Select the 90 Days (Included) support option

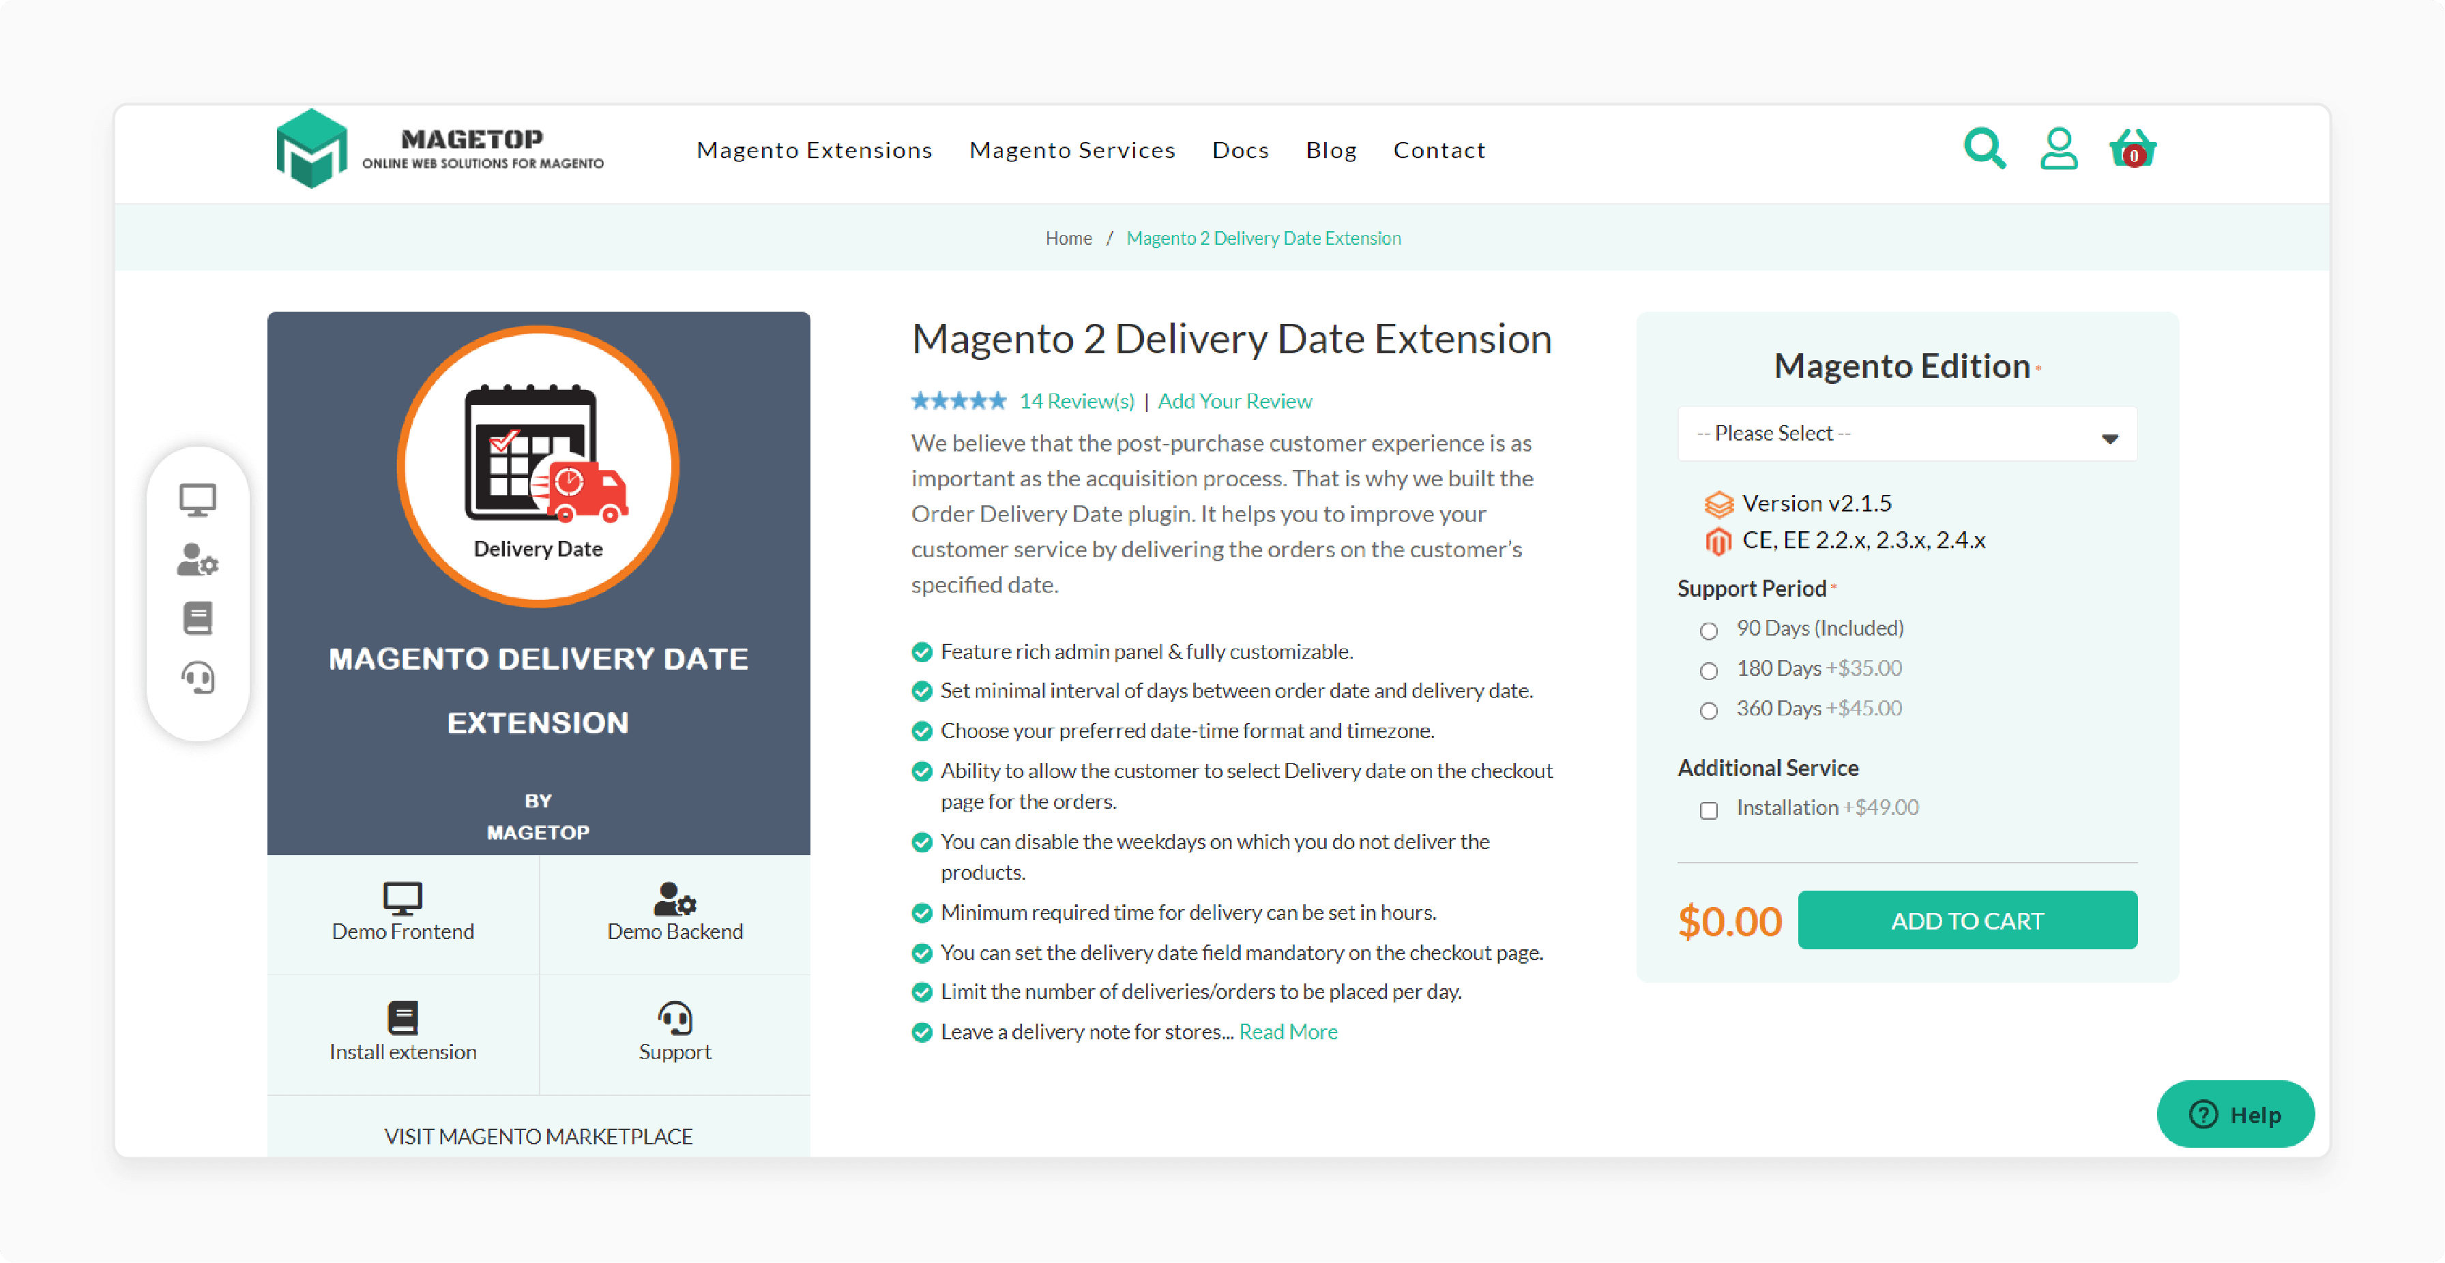point(1708,630)
